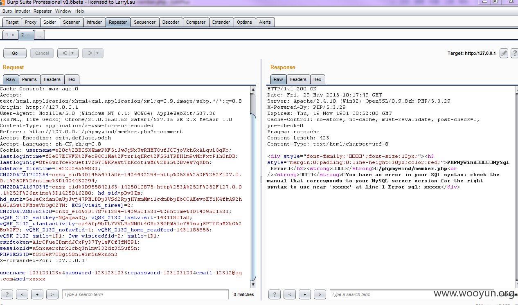Click the Cancel button
The height and width of the screenshot is (305, 518).
pyautogui.click(x=42, y=53)
